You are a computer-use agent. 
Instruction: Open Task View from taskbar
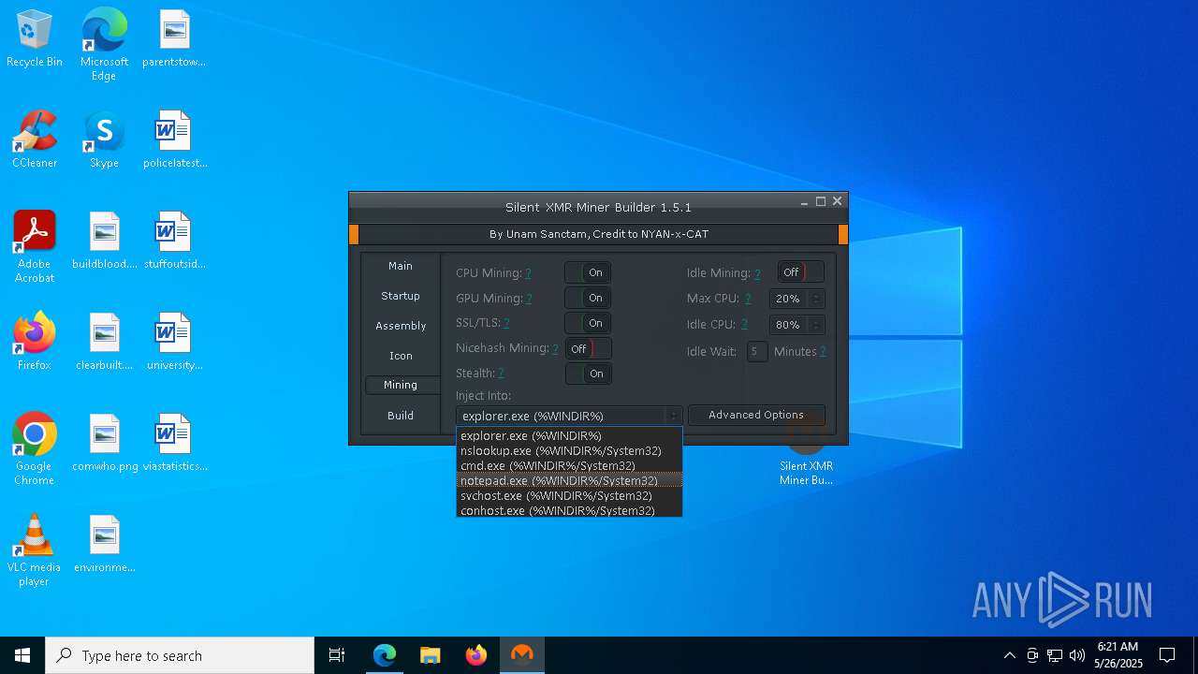tap(337, 655)
